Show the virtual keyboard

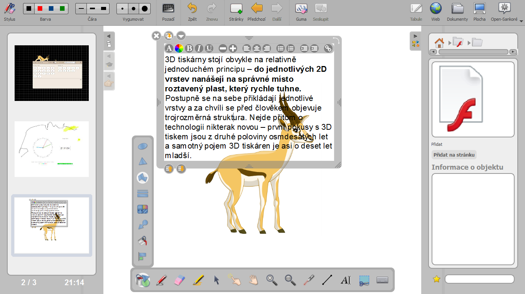382,280
